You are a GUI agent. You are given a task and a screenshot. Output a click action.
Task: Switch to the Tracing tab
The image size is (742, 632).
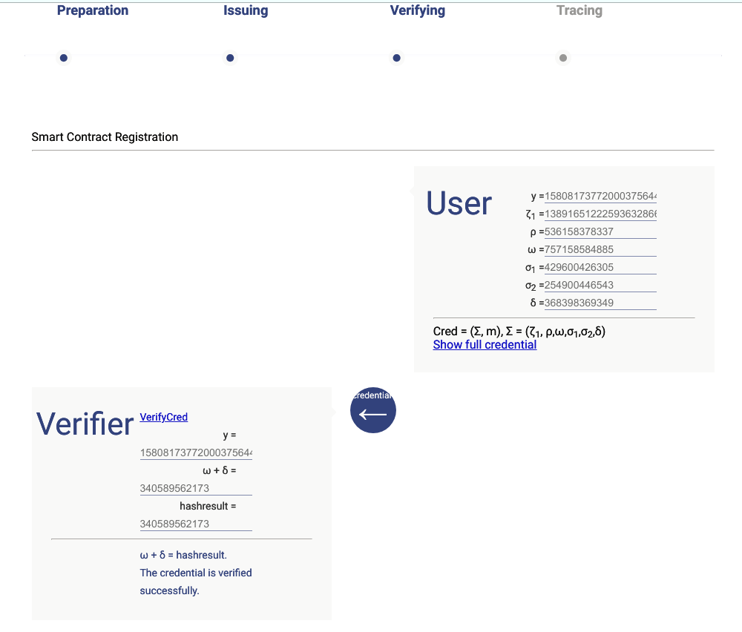pos(580,10)
